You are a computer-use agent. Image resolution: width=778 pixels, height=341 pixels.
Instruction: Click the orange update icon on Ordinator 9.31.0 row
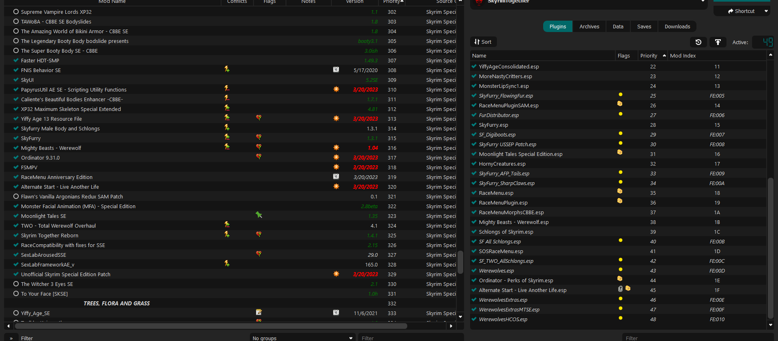(x=336, y=157)
